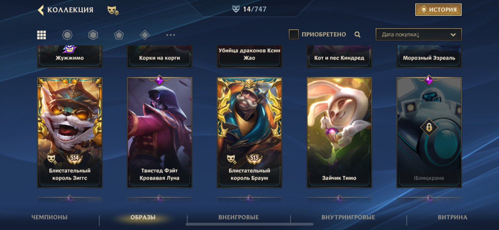Click the bottom horizontal scroll bar

(250, 224)
